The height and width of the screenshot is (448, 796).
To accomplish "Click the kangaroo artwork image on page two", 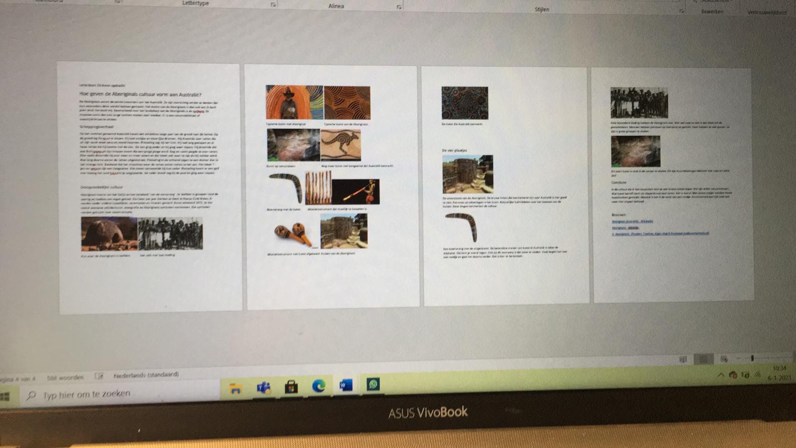I will pyautogui.click(x=341, y=145).
